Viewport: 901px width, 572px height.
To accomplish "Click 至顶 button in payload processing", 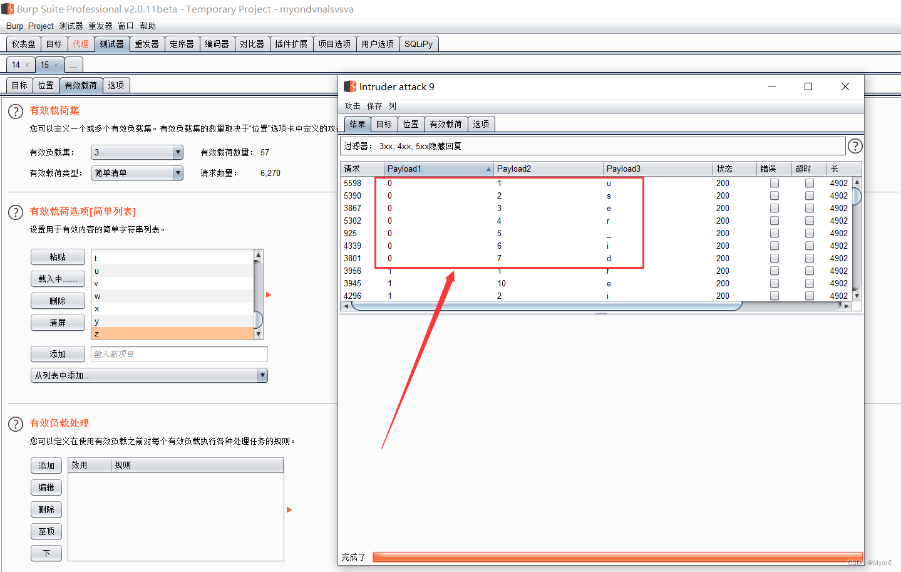I will tap(46, 531).
